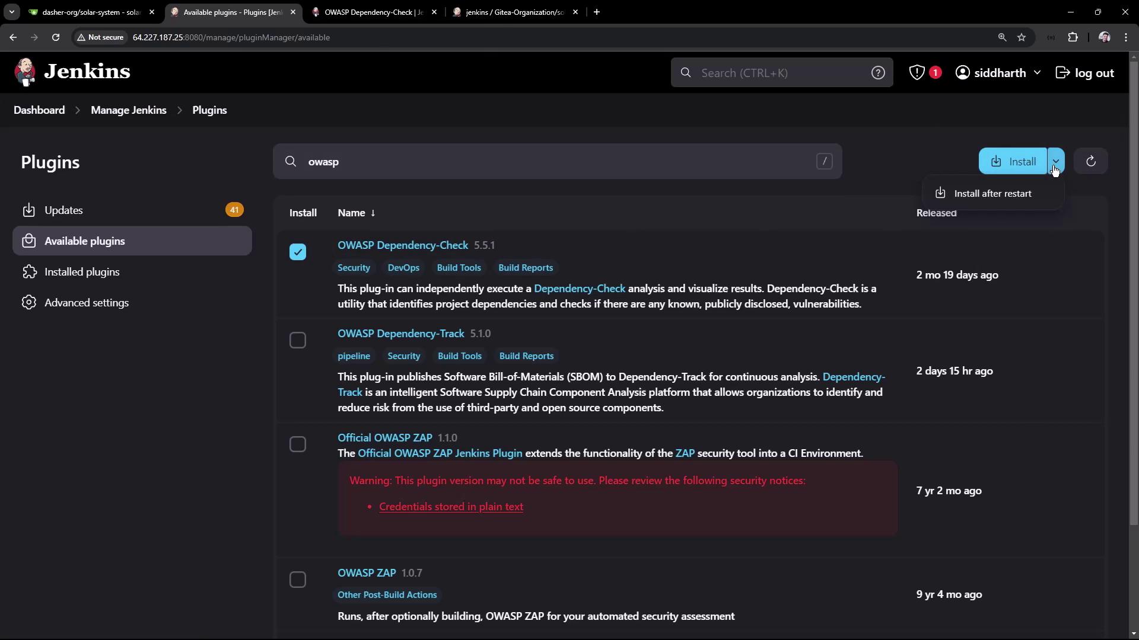1139x640 pixels.
Task: Open the Credentials stored in plain text link
Action: [x=451, y=507]
